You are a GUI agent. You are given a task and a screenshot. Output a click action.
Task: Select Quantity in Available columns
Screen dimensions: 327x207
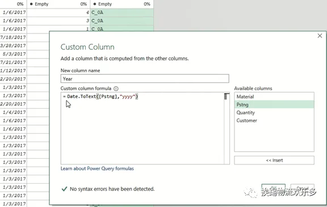[x=274, y=113]
